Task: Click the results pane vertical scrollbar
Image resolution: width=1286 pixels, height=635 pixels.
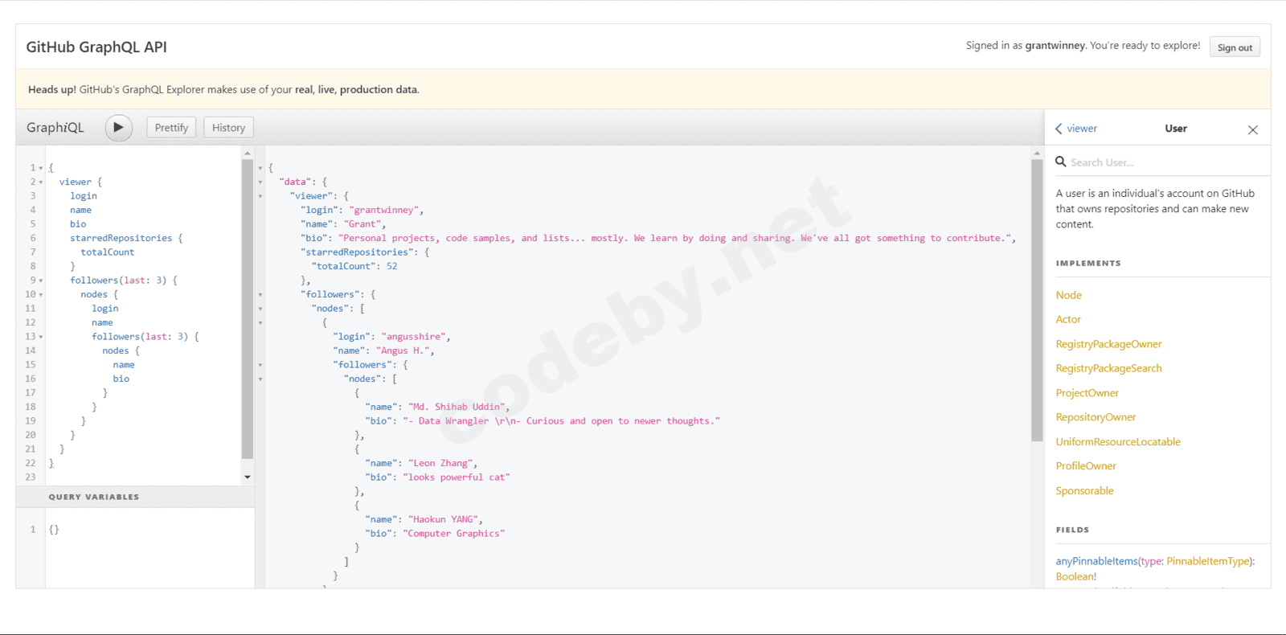Action: 1037,300
